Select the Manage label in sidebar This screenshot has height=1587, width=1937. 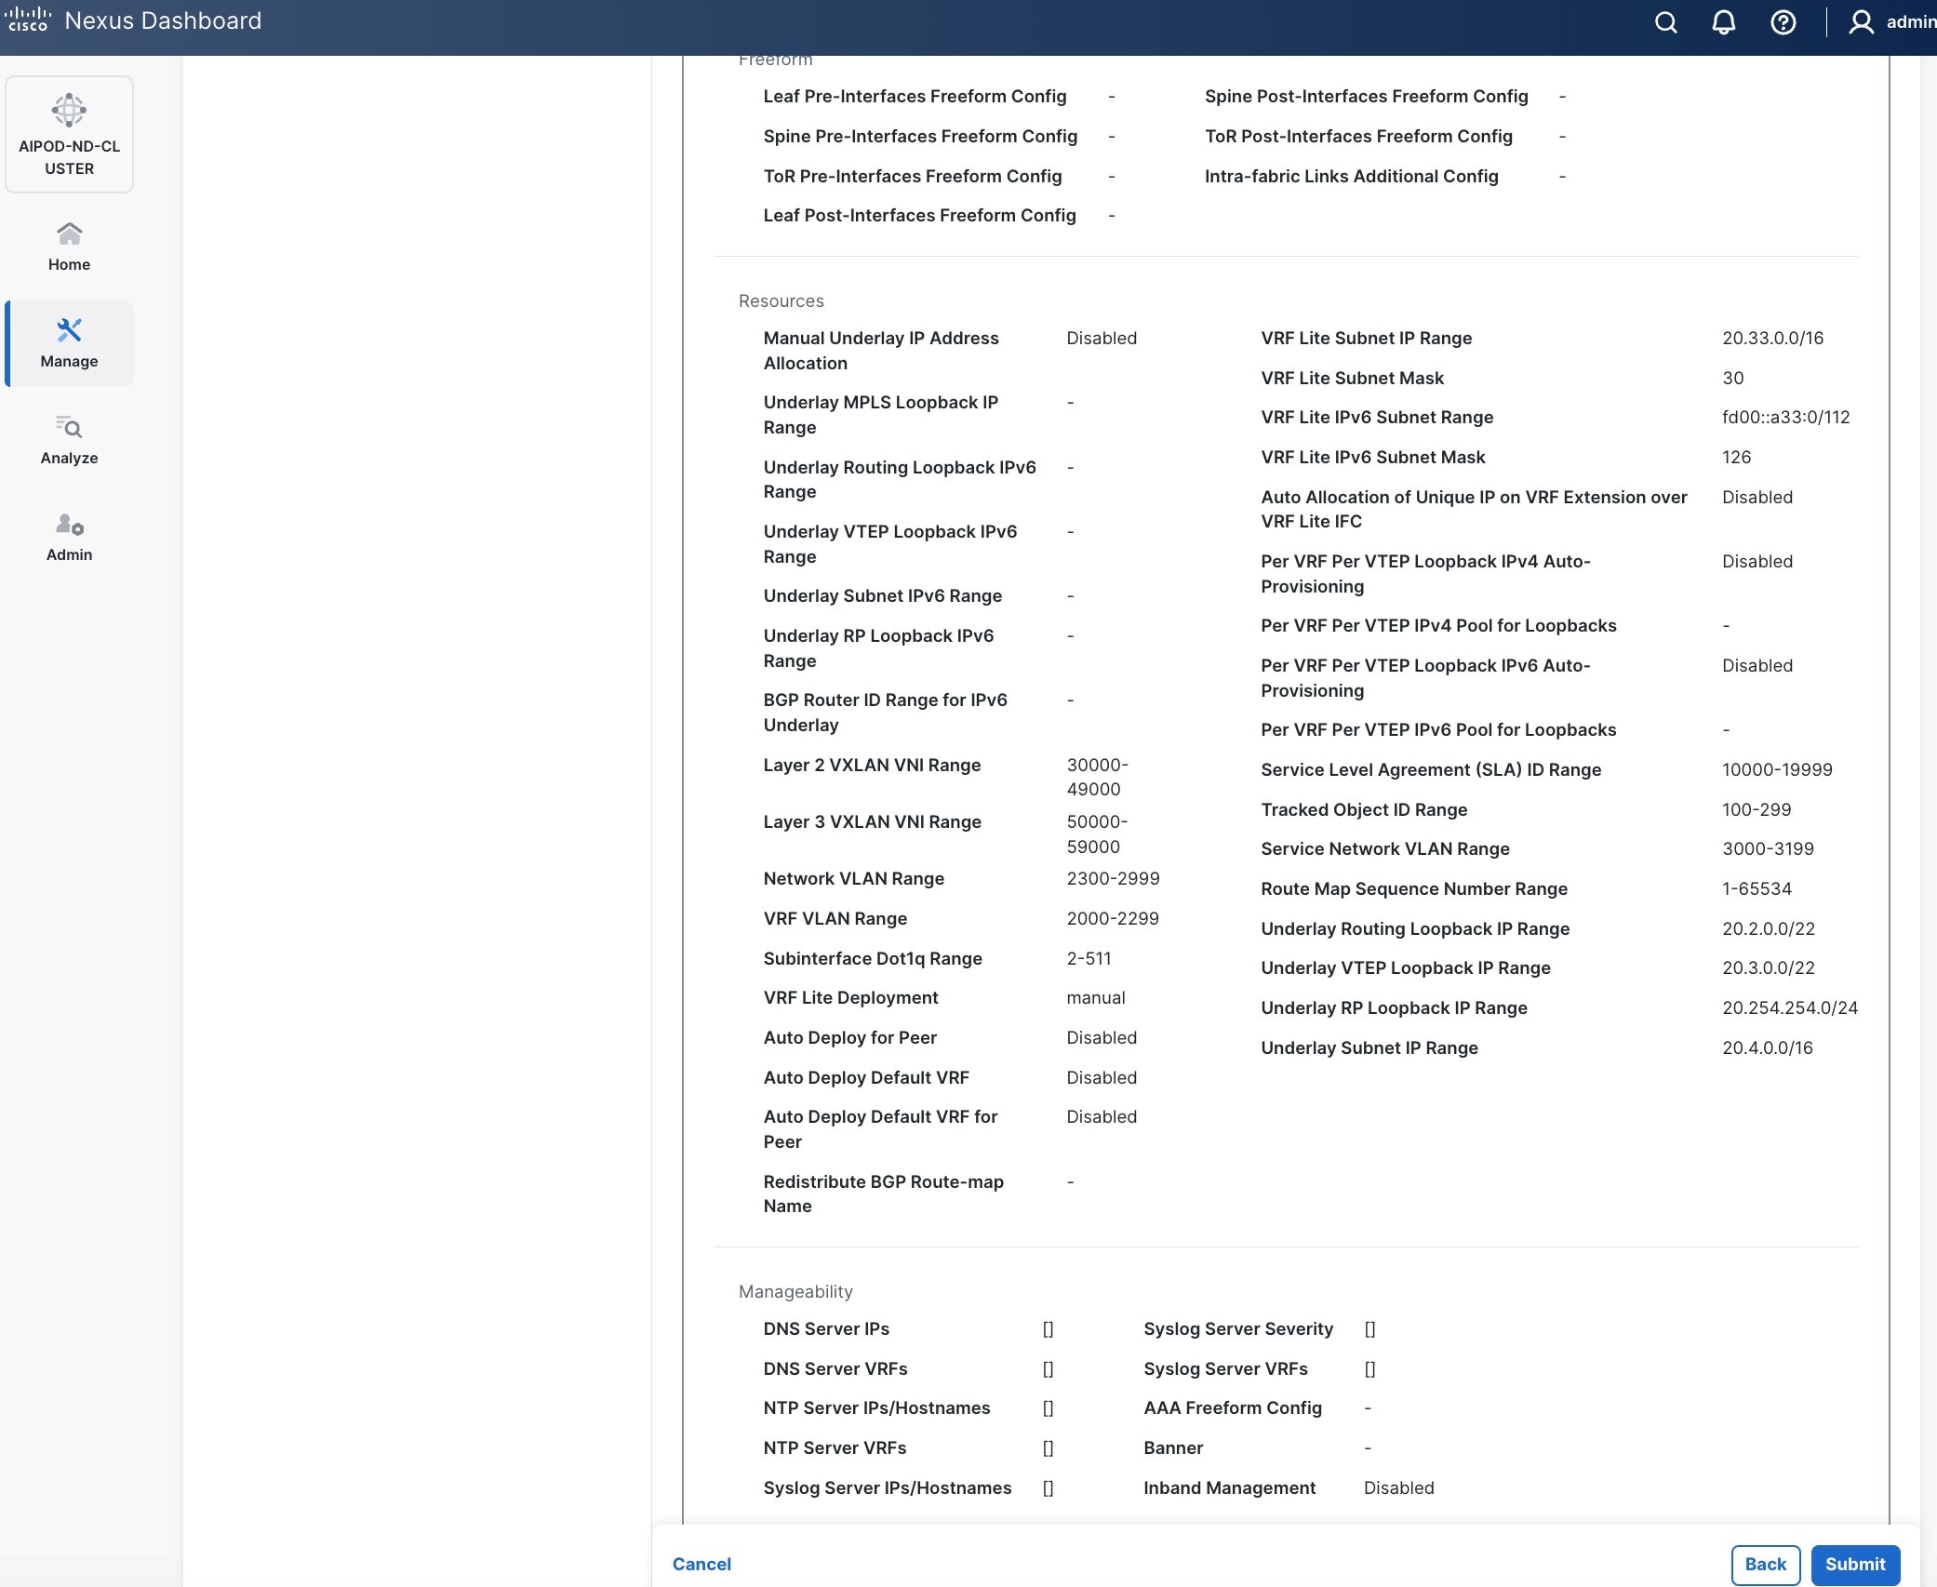point(69,361)
